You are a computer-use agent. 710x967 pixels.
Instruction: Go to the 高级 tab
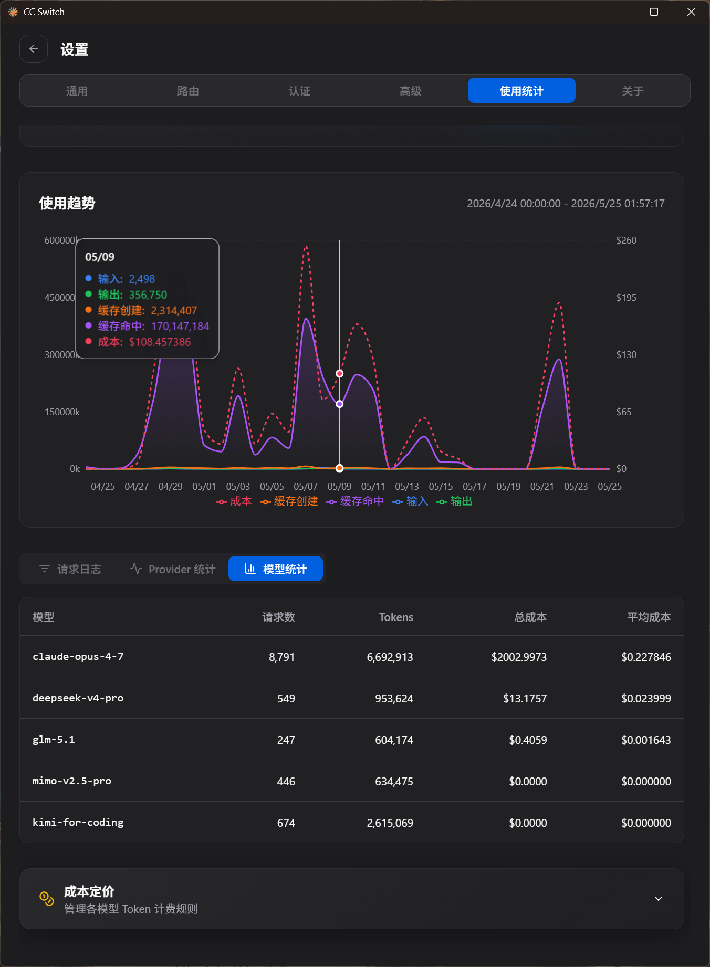(x=410, y=91)
